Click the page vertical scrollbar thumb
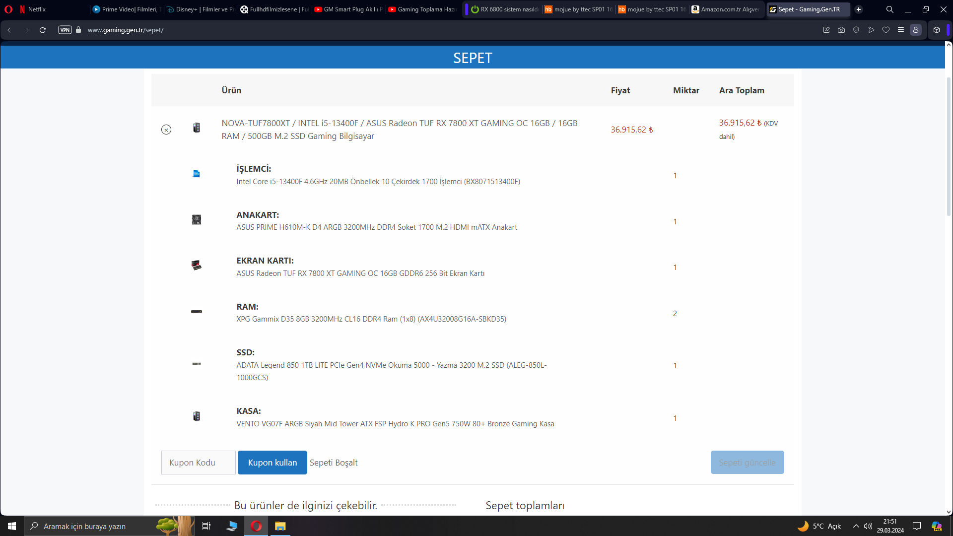 (949, 146)
